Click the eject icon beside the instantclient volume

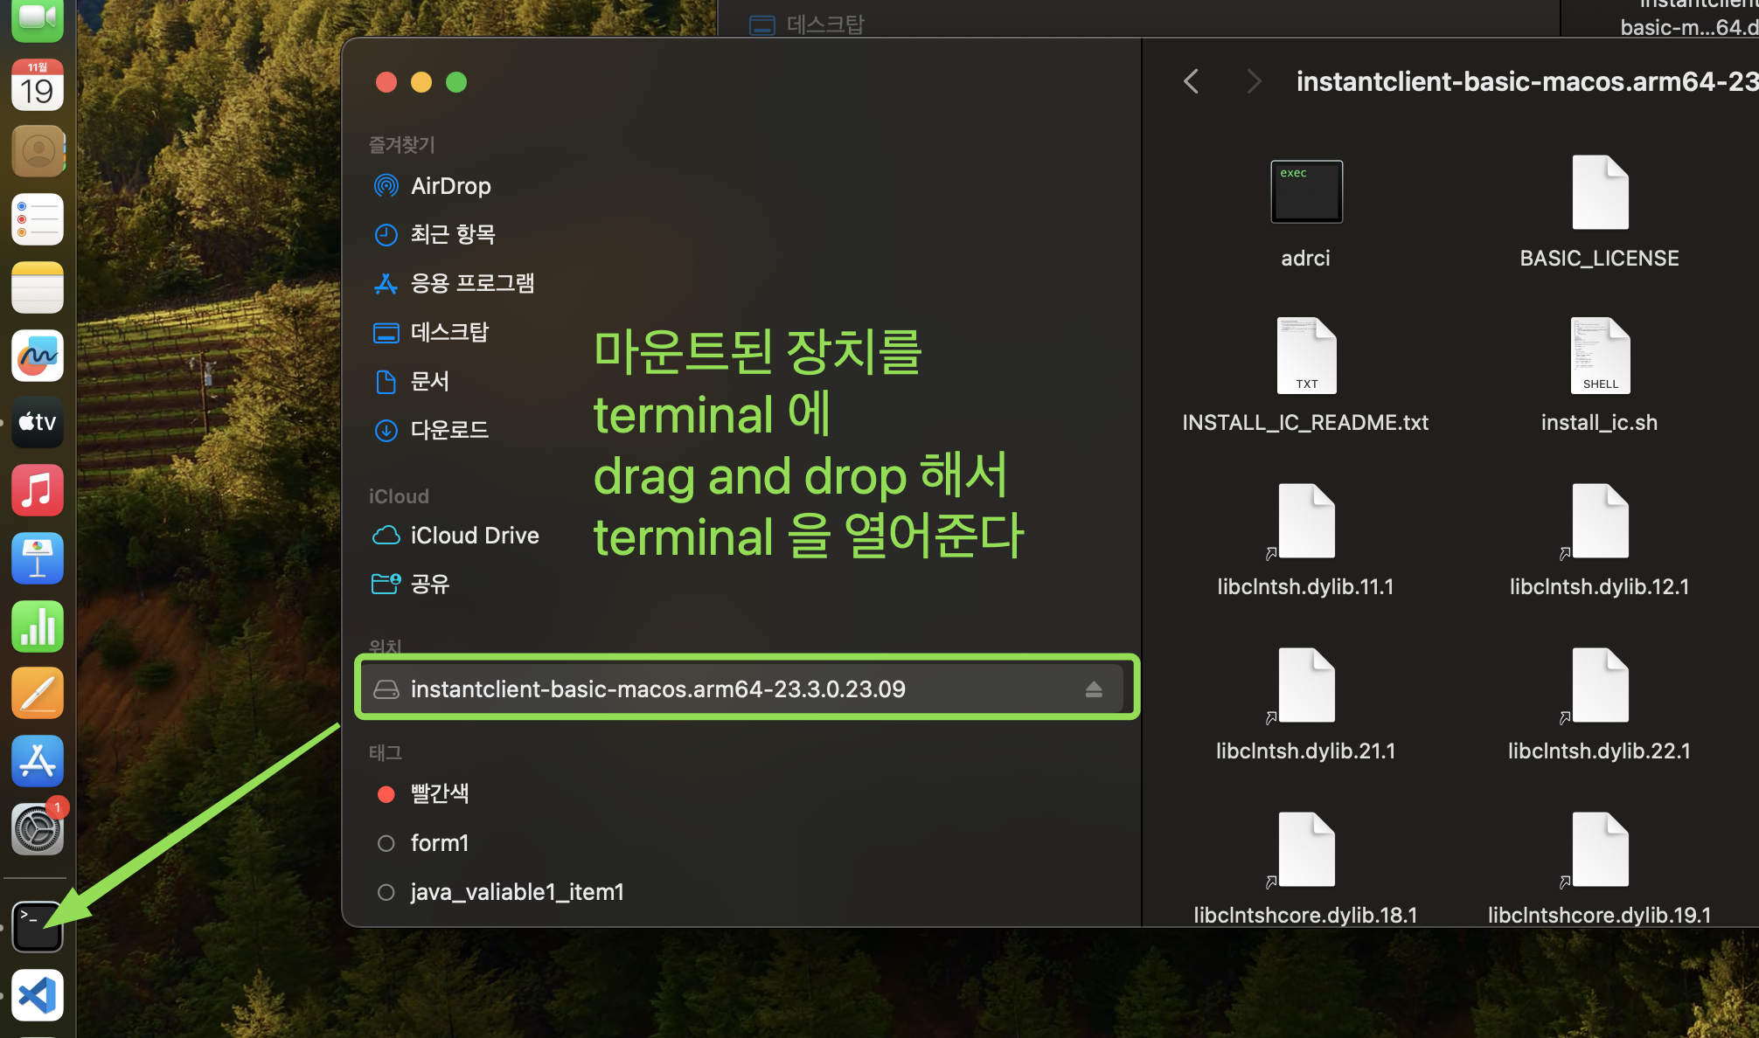(x=1093, y=689)
